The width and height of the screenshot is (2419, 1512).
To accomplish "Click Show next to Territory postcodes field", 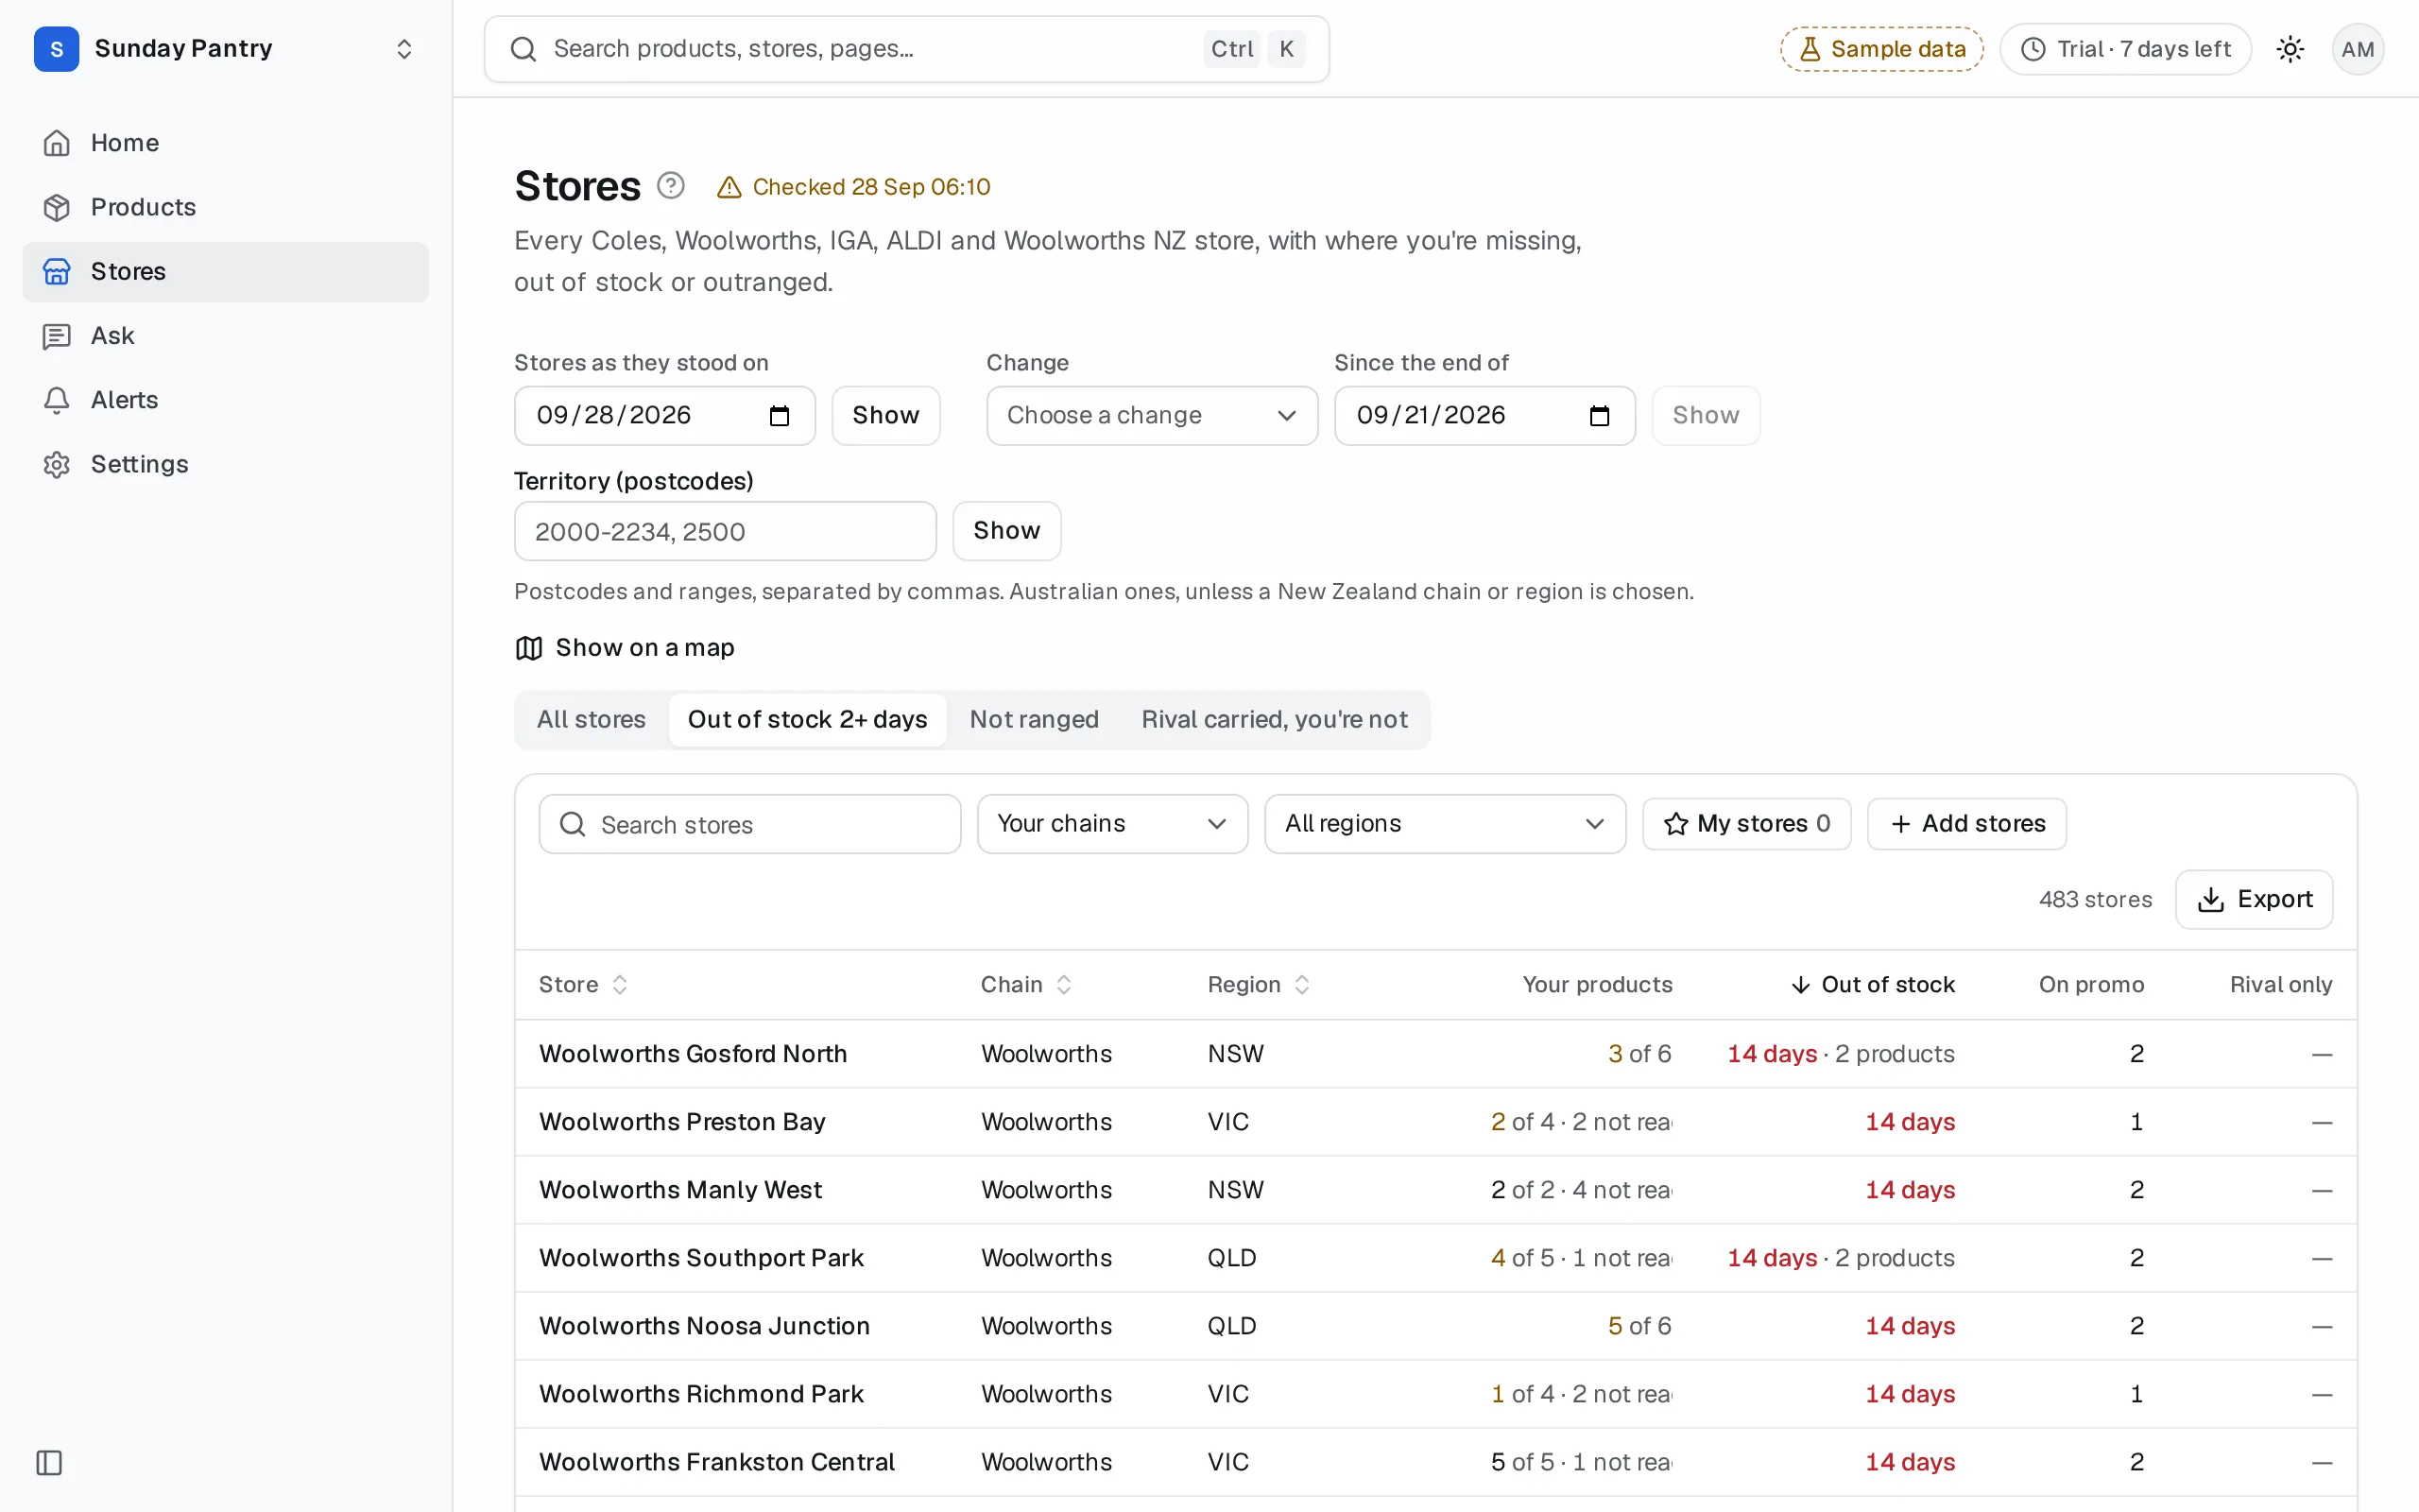I will (1006, 531).
